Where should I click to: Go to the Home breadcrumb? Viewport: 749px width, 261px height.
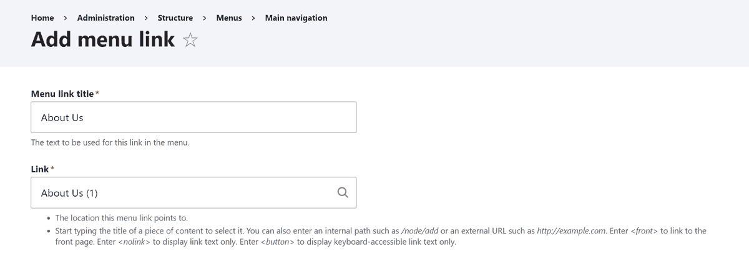point(42,18)
